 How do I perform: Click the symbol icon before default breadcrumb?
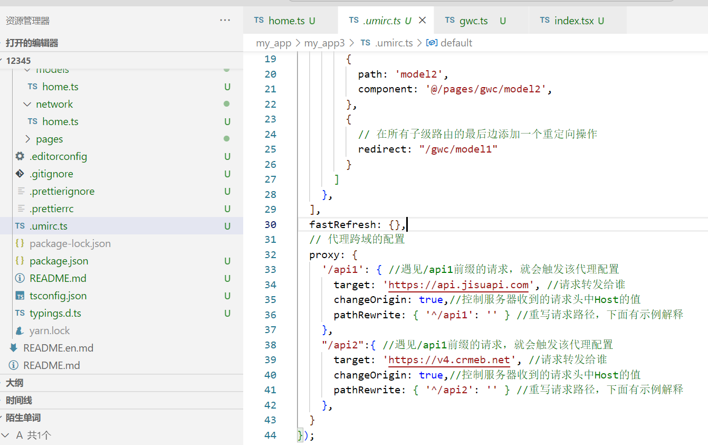(x=432, y=43)
